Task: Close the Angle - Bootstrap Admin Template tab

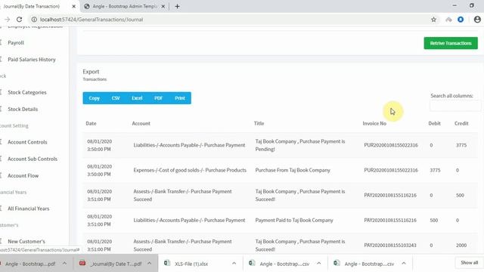Action: [x=163, y=6]
